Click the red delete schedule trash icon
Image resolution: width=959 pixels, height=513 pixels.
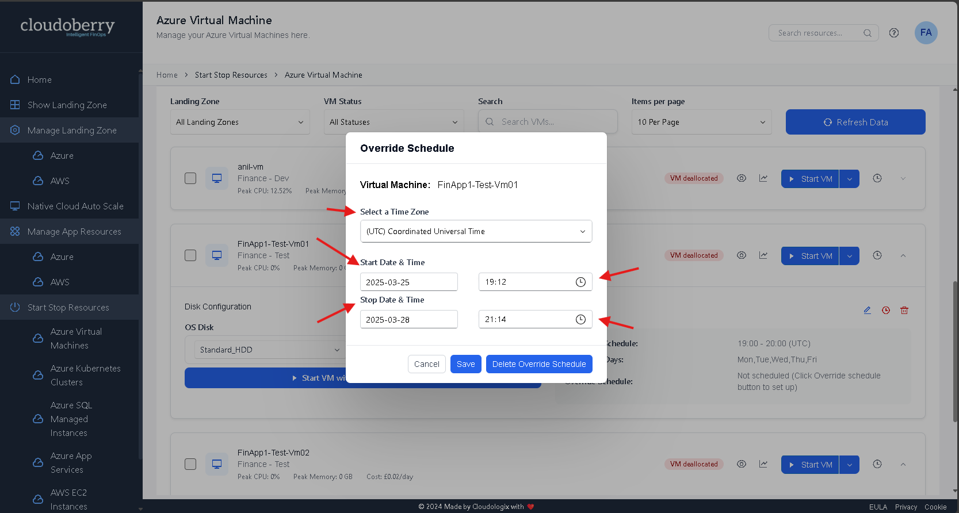click(x=904, y=310)
